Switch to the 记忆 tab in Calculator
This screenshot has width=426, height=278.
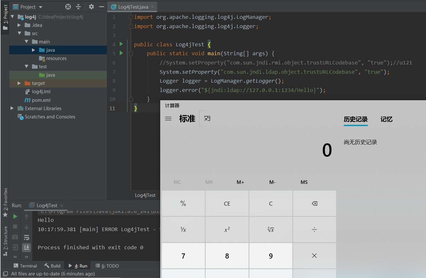click(x=386, y=119)
